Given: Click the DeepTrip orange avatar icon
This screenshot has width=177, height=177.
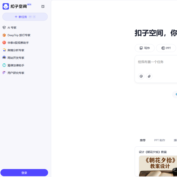Looking at the screenshot, I should [x=4, y=35].
